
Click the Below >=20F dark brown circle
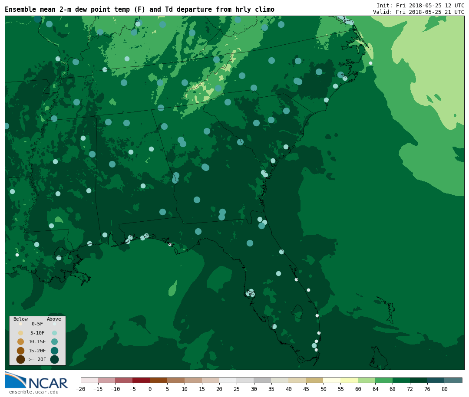coord(21,359)
